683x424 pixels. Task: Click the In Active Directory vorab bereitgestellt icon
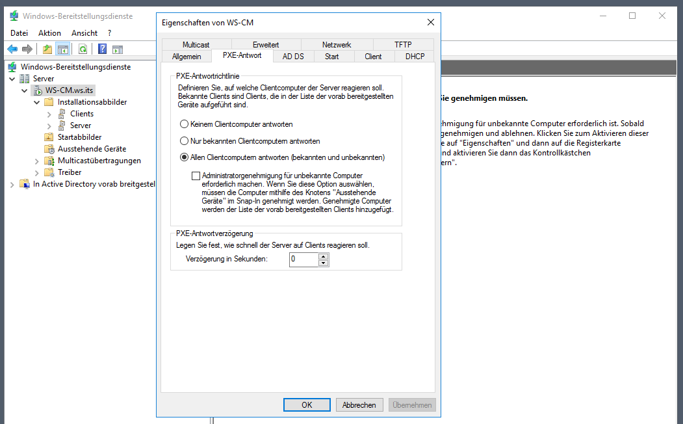pos(25,184)
